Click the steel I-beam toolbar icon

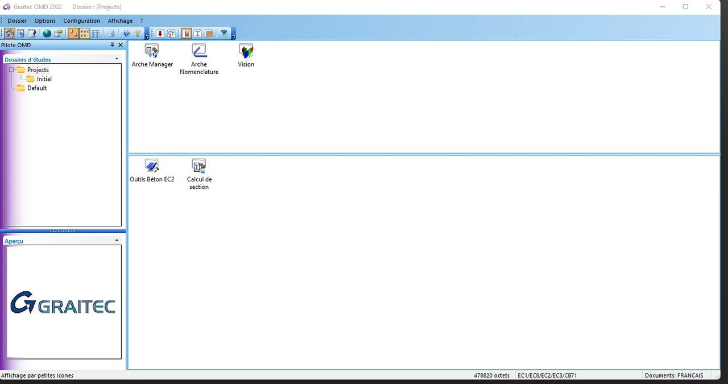(197, 34)
